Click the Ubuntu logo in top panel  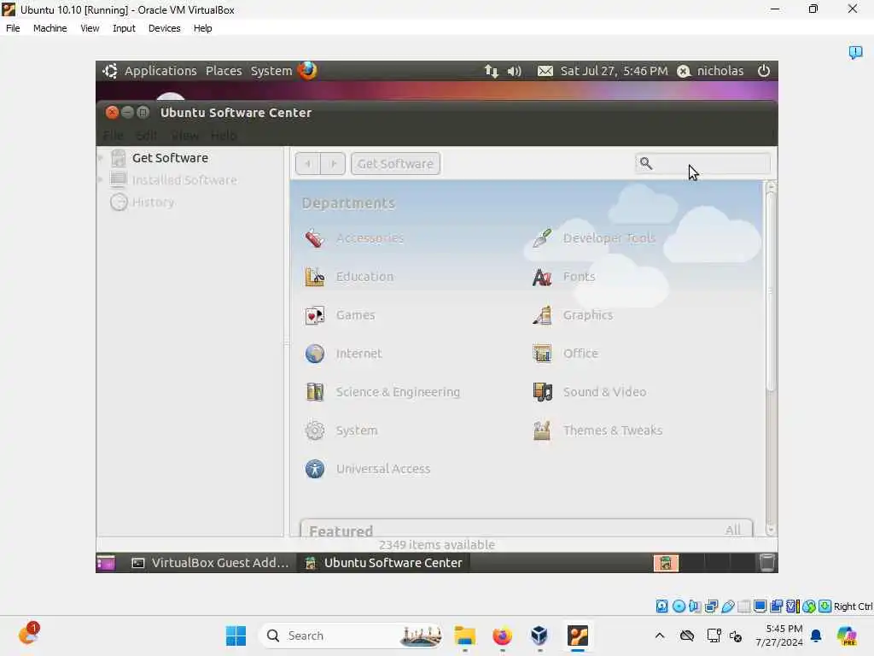pos(110,71)
